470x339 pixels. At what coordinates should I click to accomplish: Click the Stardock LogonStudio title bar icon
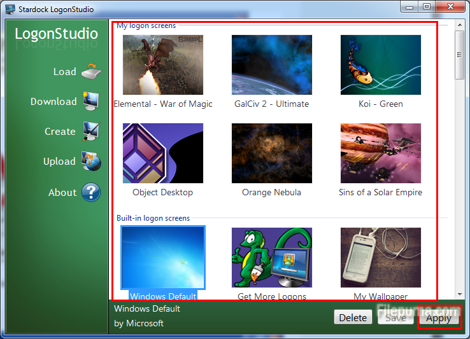point(10,8)
